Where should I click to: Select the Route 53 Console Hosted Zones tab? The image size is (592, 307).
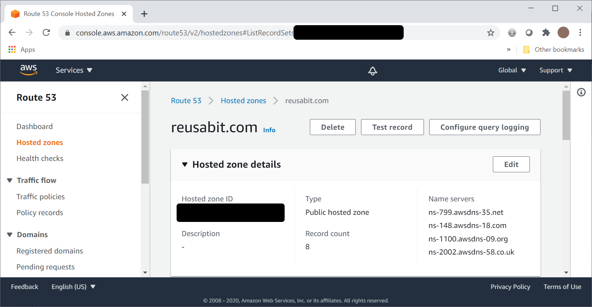coord(69,14)
